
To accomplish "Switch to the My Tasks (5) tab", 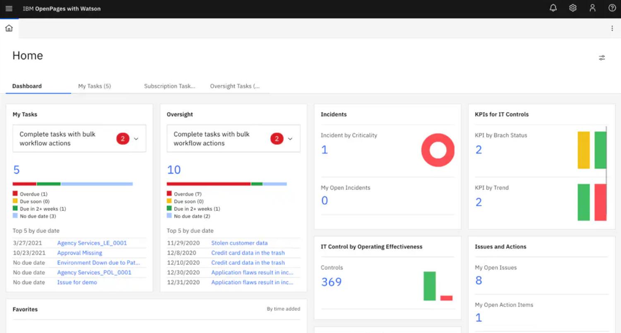I will tap(94, 86).
